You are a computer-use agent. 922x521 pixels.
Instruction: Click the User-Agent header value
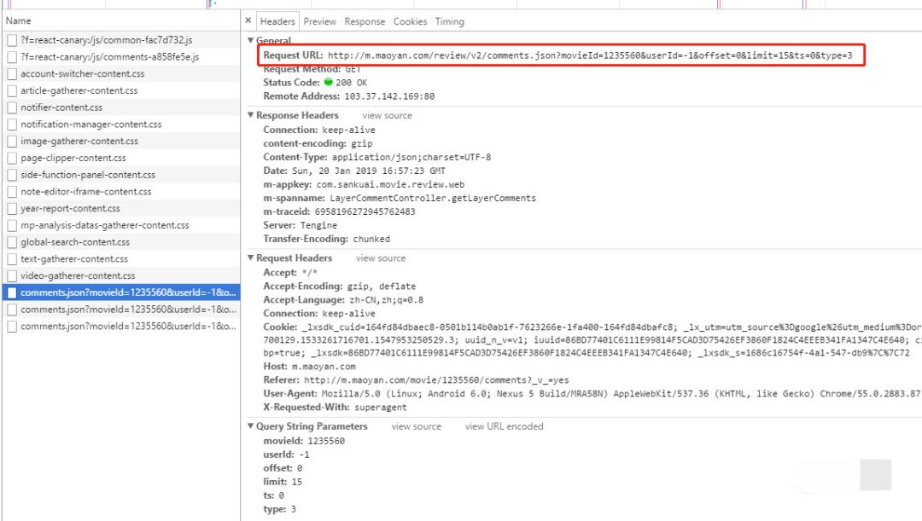(x=621, y=394)
